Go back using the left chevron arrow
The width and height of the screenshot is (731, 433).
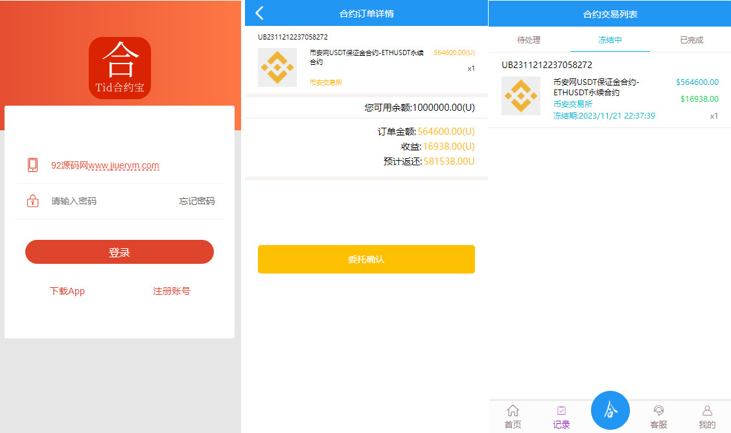click(x=260, y=13)
